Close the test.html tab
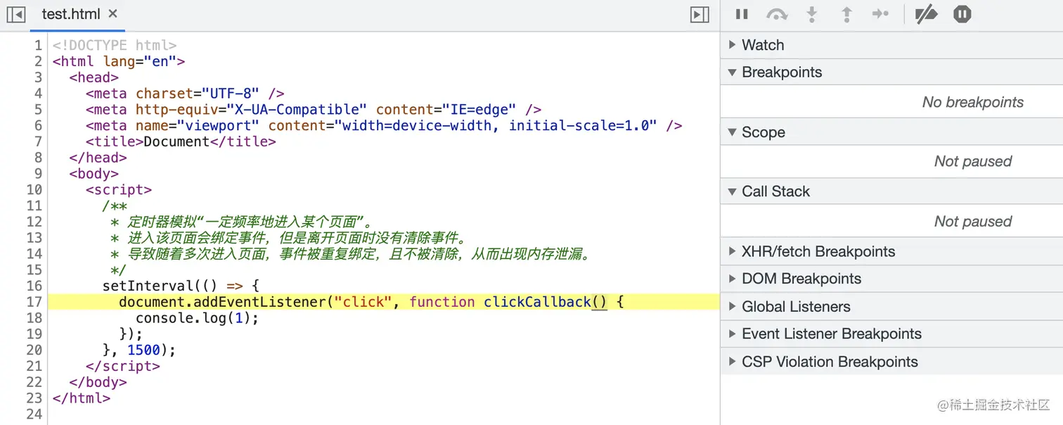 pos(113,13)
